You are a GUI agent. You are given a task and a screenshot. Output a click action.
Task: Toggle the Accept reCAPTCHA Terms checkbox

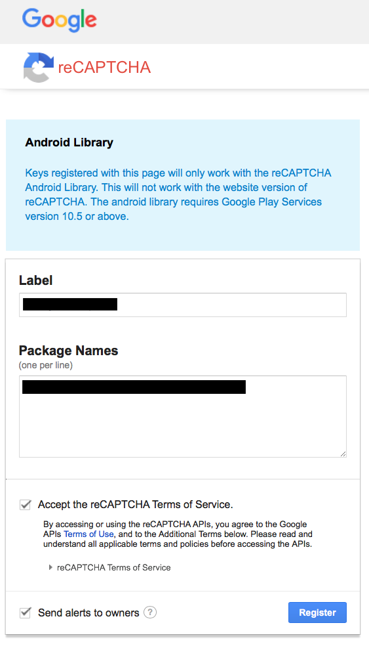pyautogui.click(x=26, y=505)
